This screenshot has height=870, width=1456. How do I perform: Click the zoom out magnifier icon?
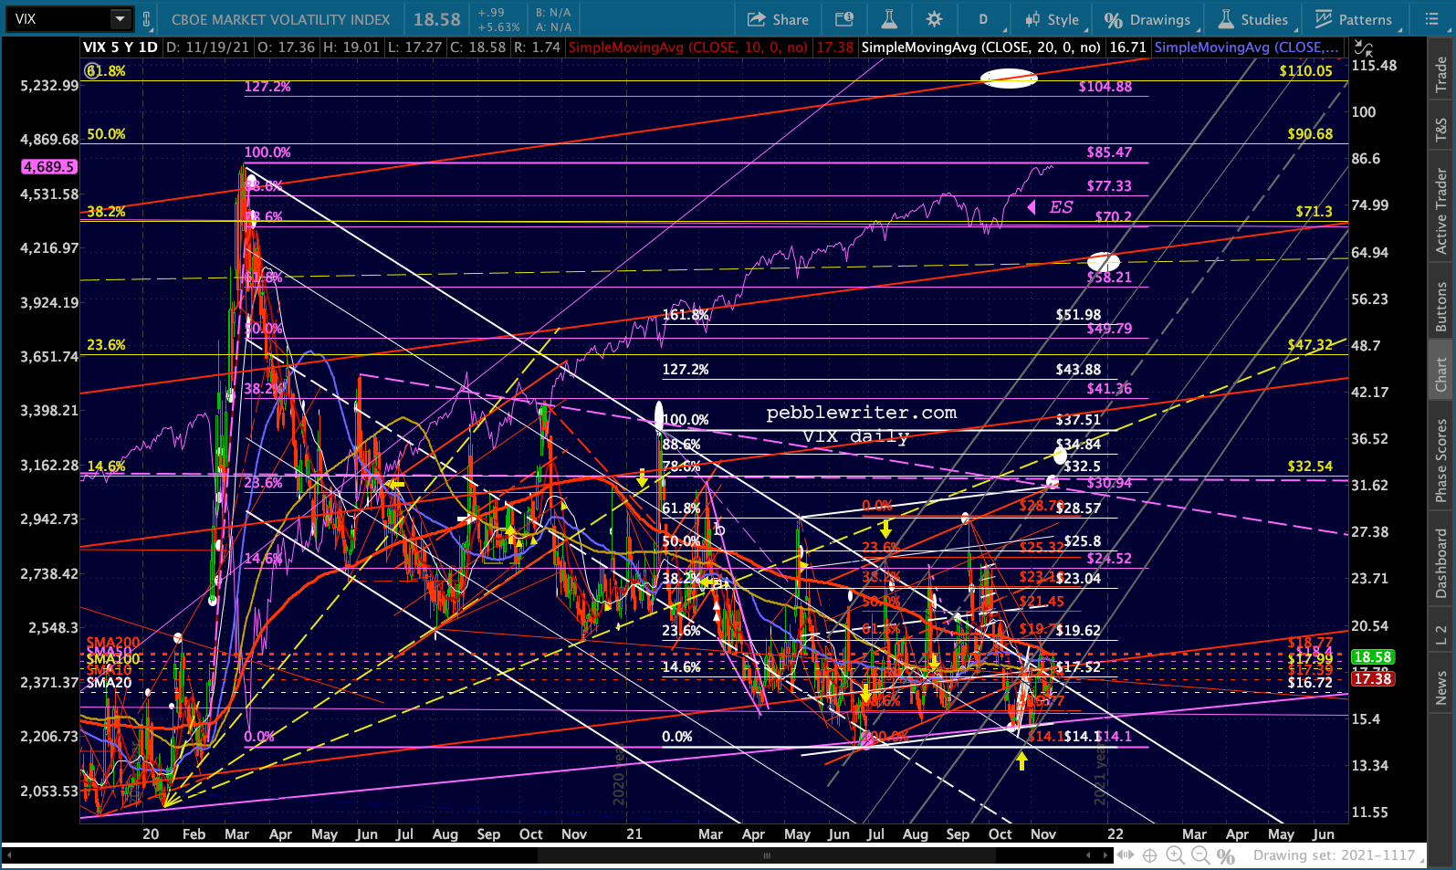point(1200,855)
